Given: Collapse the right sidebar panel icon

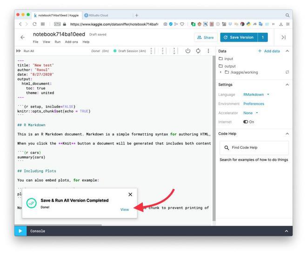Looking at the screenshot, I should 283,37.
